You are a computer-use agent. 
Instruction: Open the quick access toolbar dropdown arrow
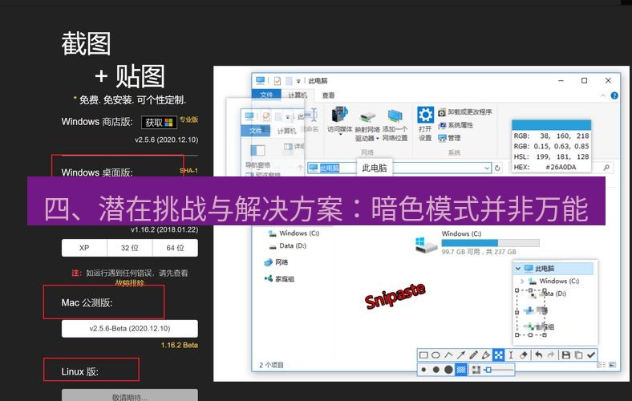coord(298,81)
